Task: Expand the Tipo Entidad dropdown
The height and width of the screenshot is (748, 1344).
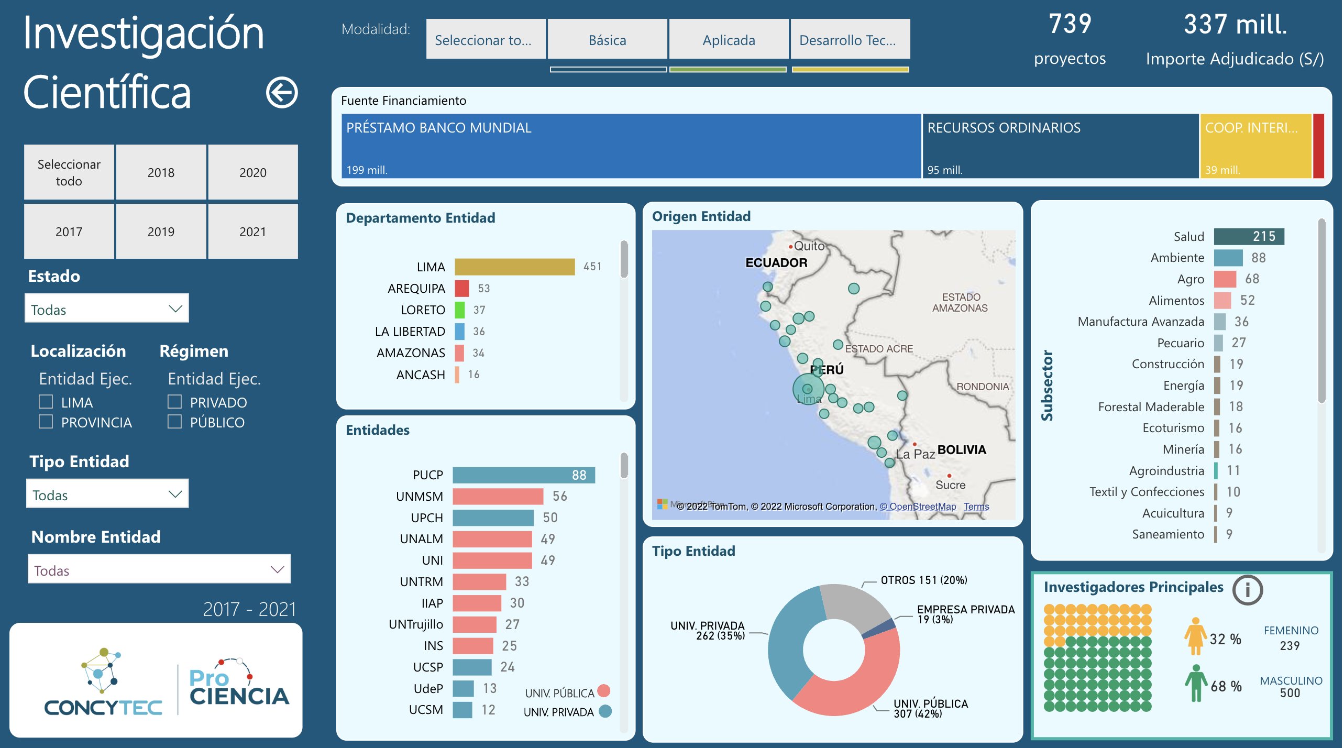Action: pos(107,494)
